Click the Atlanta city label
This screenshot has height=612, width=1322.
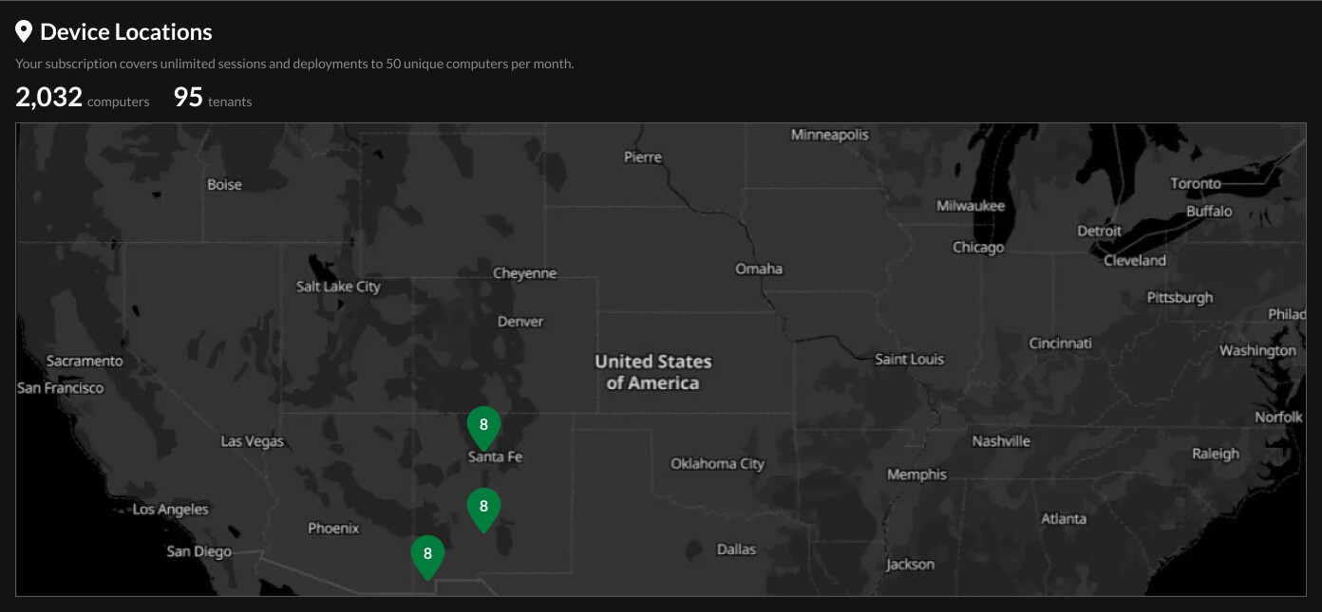1063,519
